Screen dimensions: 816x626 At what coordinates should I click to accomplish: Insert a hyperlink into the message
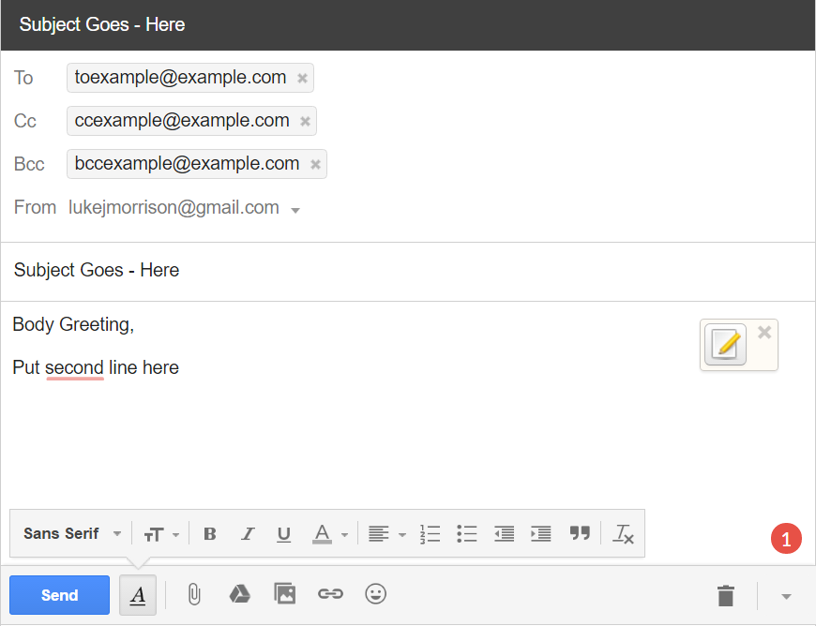pyautogui.click(x=330, y=594)
